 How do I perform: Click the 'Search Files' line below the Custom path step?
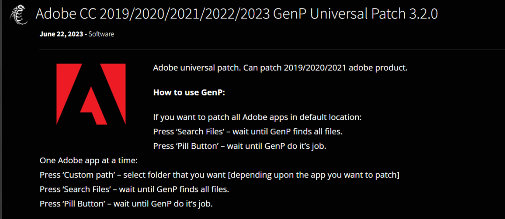pyautogui.click(x=134, y=190)
